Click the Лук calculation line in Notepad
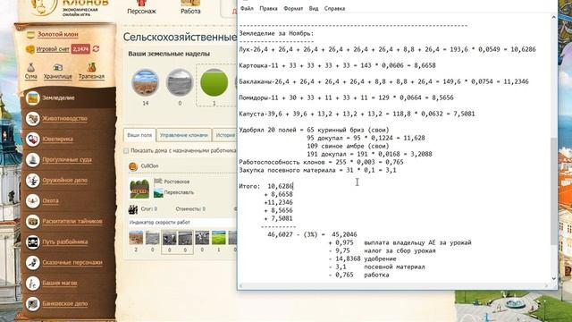The height and width of the screenshot is (322, 572). click(387, 49)
